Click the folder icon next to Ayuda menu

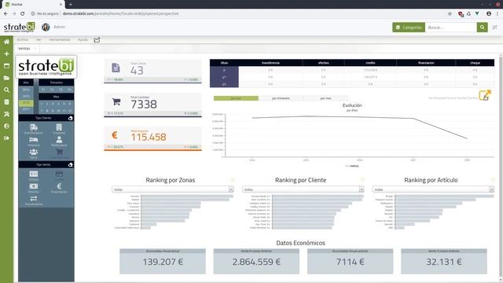tap(97, 40)
